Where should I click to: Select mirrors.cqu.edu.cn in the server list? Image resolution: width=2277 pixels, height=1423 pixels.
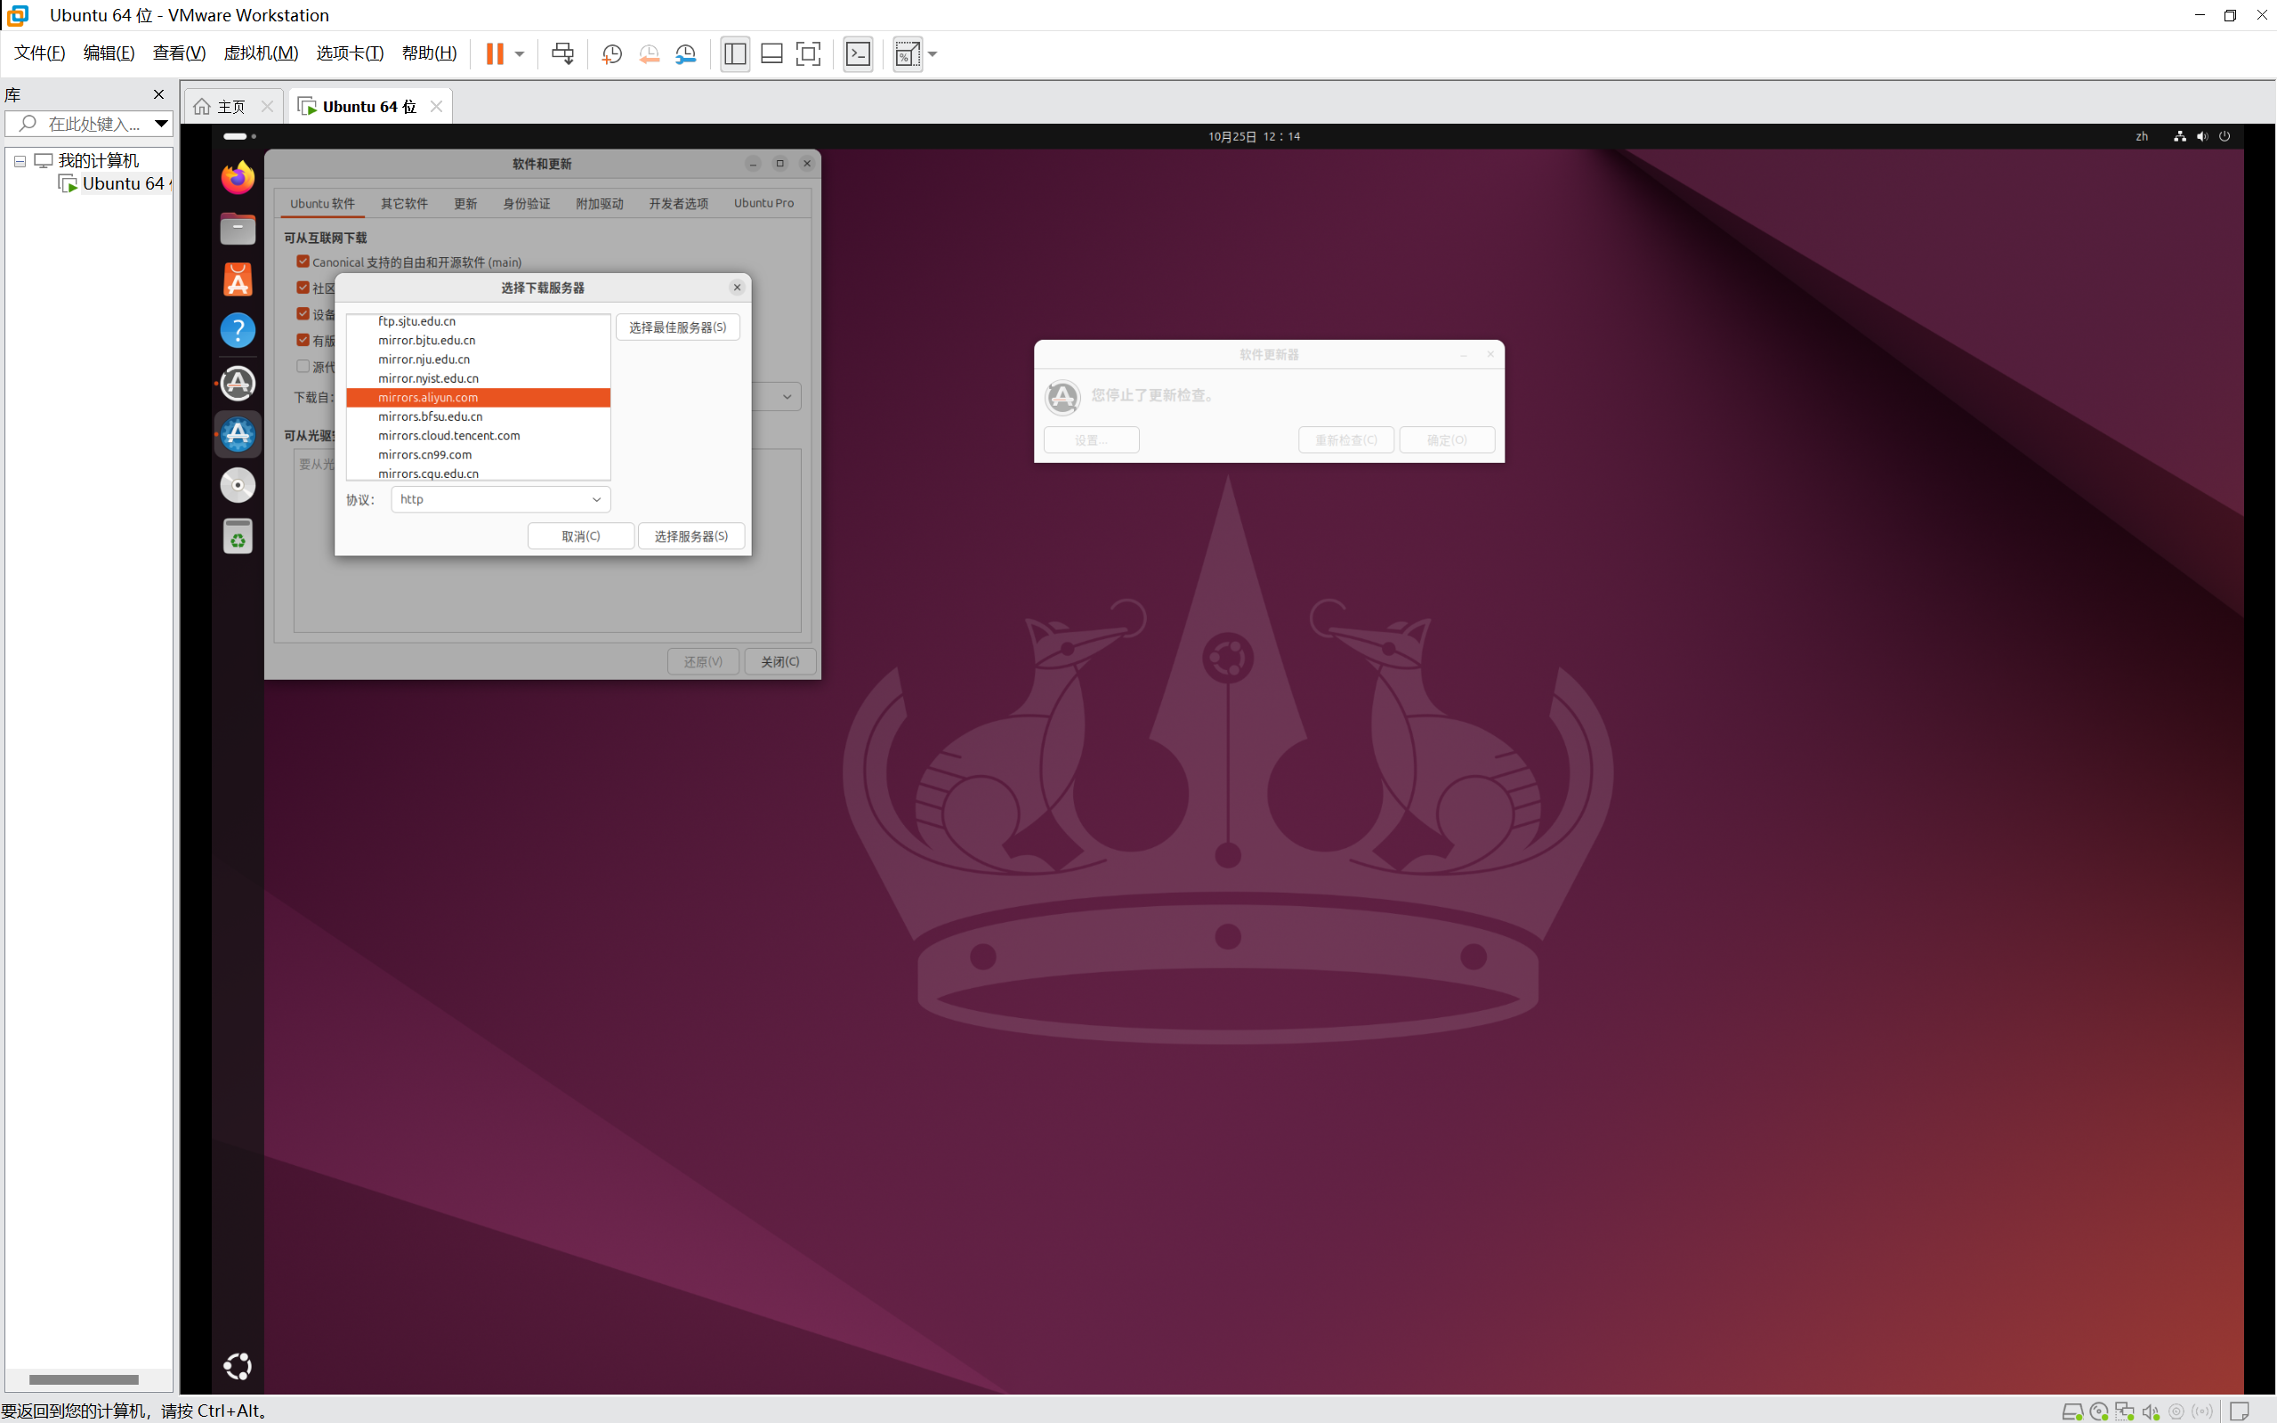click(x=478, y=473)
